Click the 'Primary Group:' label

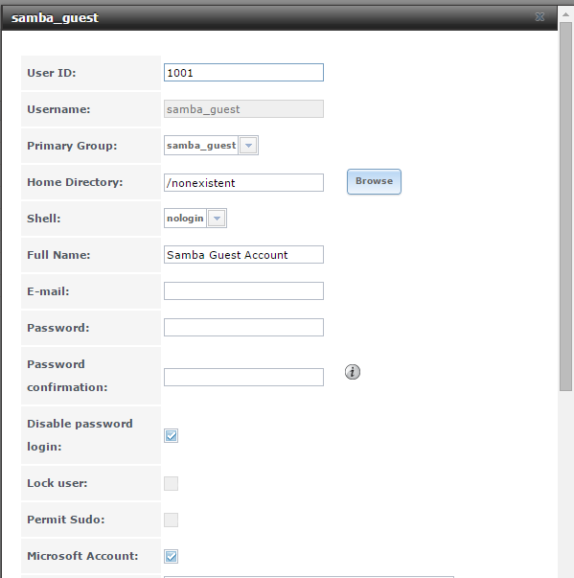(x=72, y=146)
